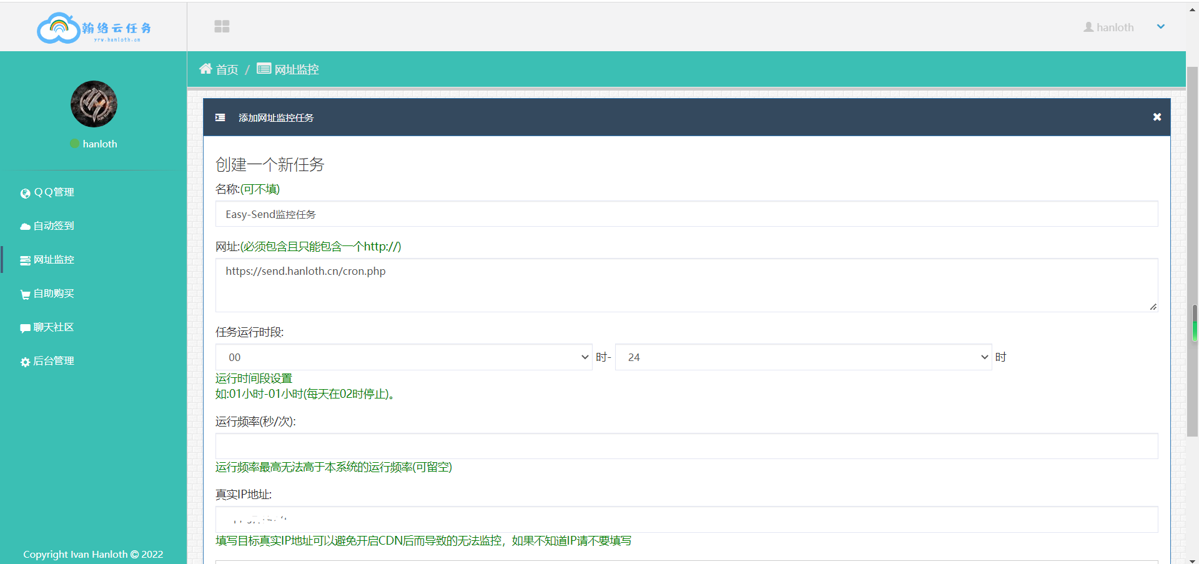Click the user icon in top bar

(1088, 27)
